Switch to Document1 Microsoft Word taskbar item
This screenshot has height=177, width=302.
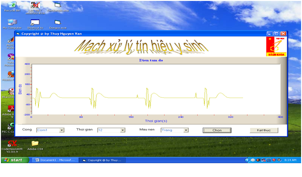click(x=55, y=160)
